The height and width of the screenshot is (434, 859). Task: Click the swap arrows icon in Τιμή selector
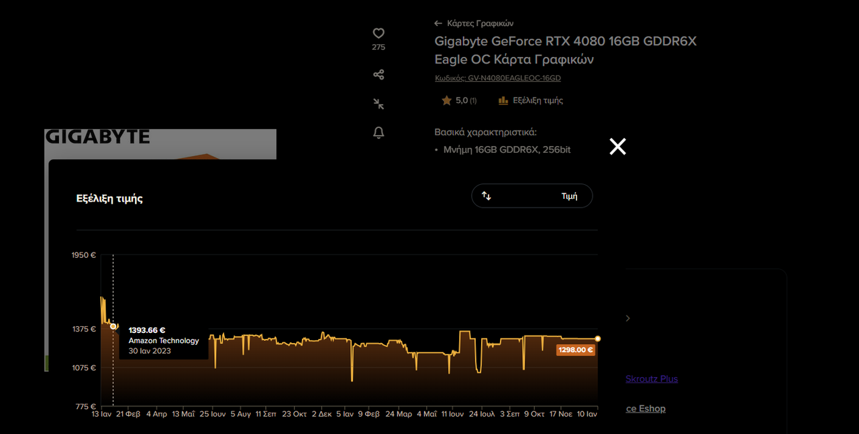pos(487,196)
